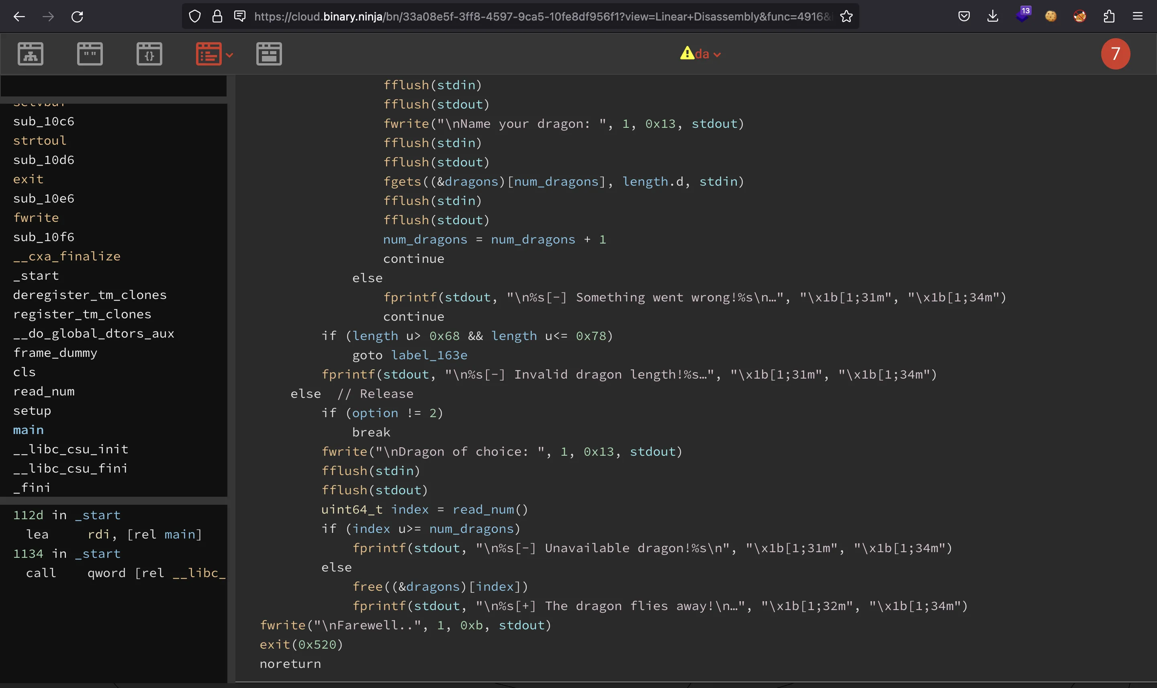Click the 'call qword [rel __libc_' xref line
Viewport: 1157px width, 688px height.
(126, 573)
